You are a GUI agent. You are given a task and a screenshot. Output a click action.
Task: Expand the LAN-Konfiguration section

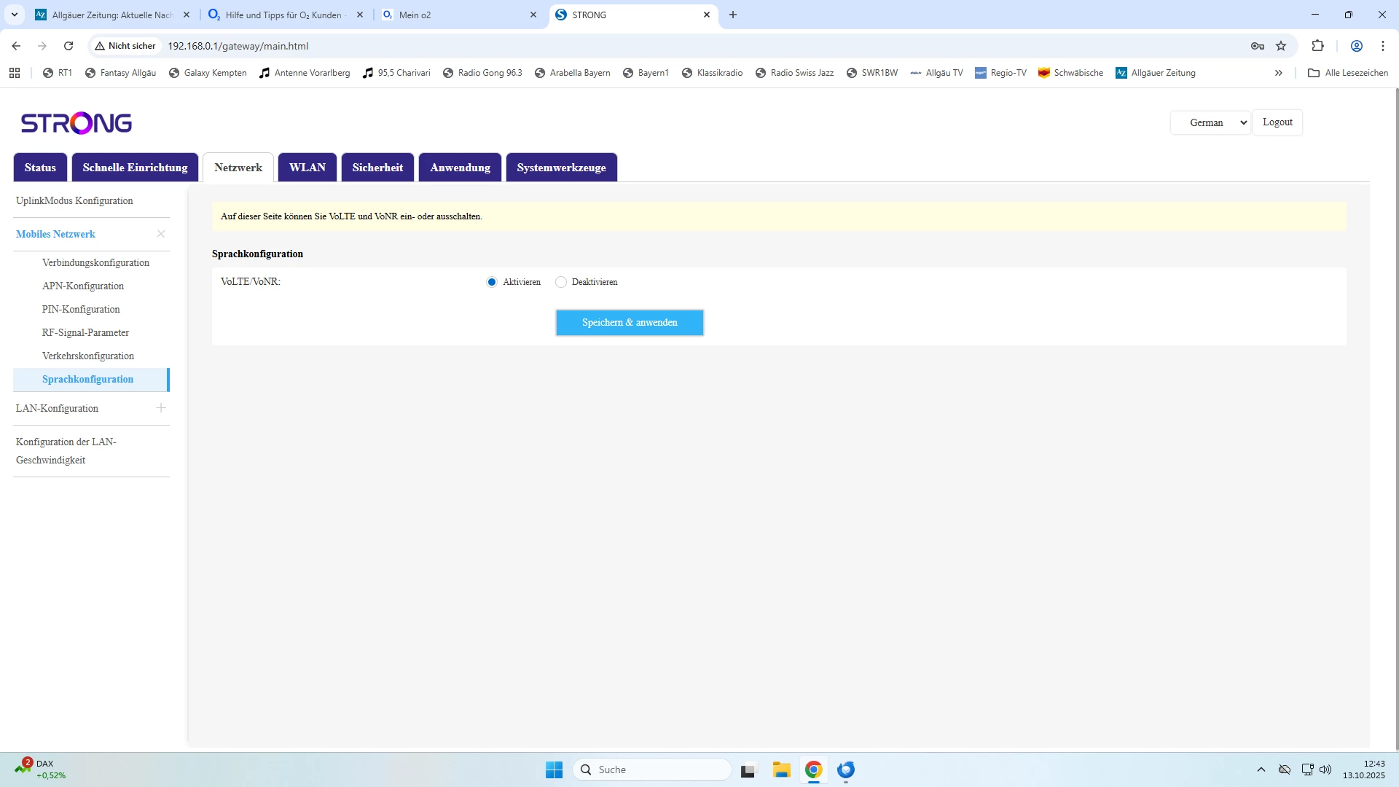click(161, 408)
